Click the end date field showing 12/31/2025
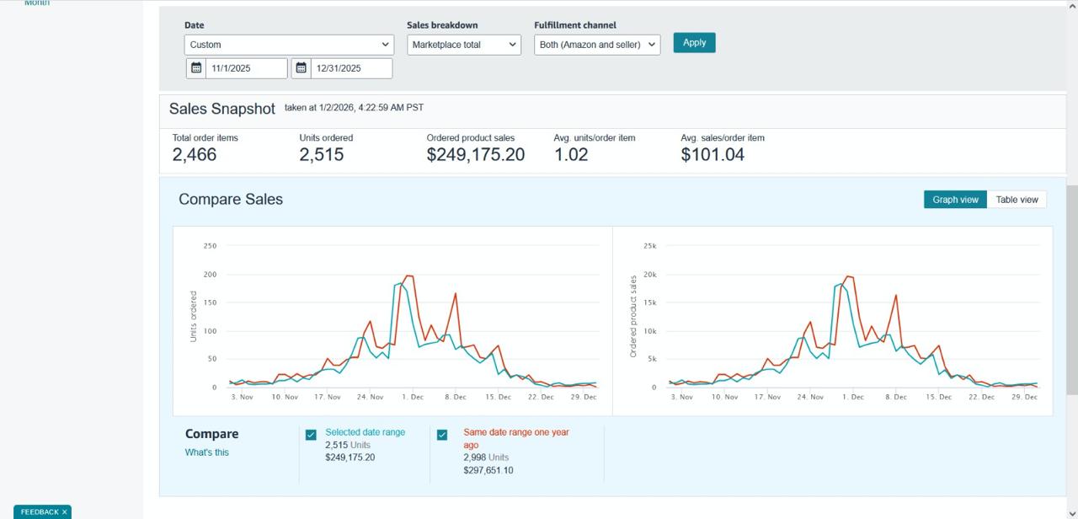The height and width of the screenshot is (519, 1078). [x=350, y=68]
